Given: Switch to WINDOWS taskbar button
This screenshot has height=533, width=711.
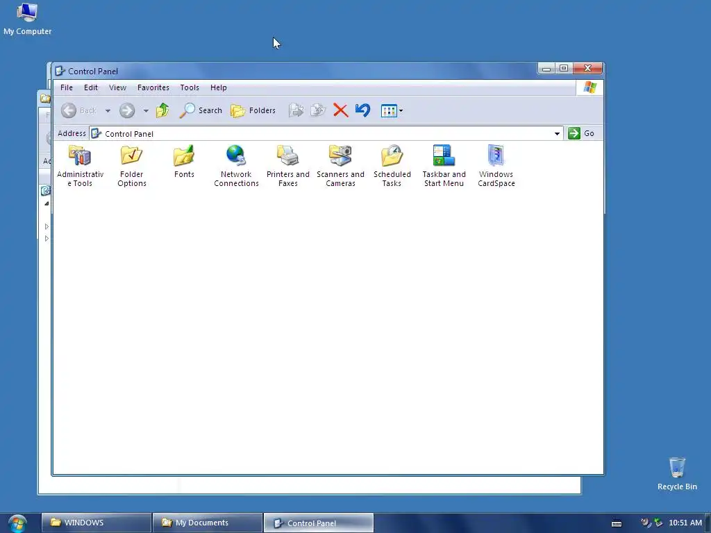Looking at the screenshot, I should point(96,523).
